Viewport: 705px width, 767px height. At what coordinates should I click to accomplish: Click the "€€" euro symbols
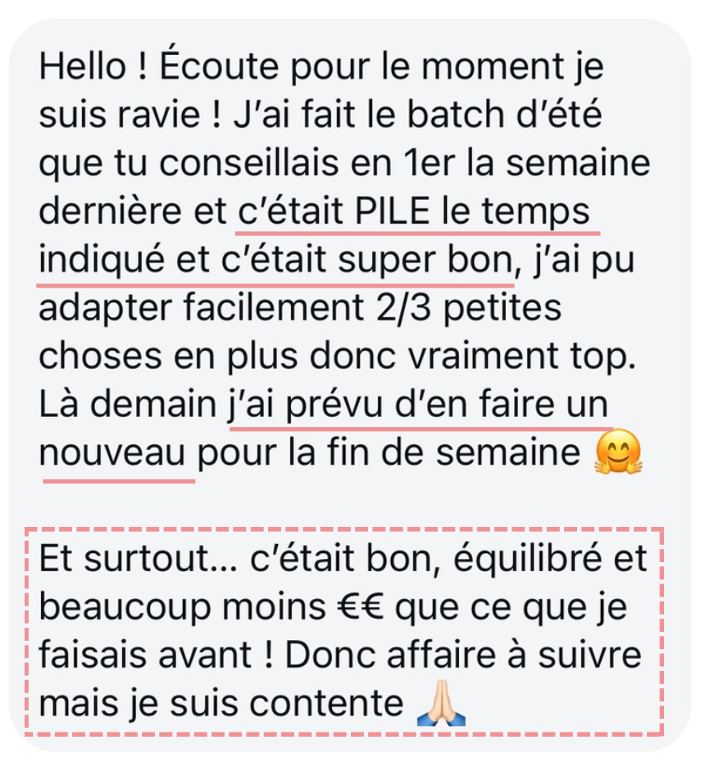pyautogui.click(x=360, y=606)
